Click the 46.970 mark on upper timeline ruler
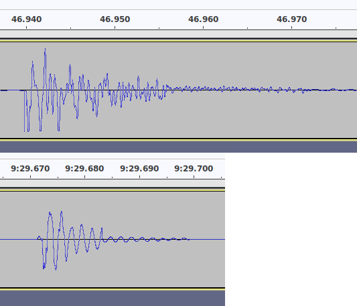 pyautogui.click(x=291, y=19)
